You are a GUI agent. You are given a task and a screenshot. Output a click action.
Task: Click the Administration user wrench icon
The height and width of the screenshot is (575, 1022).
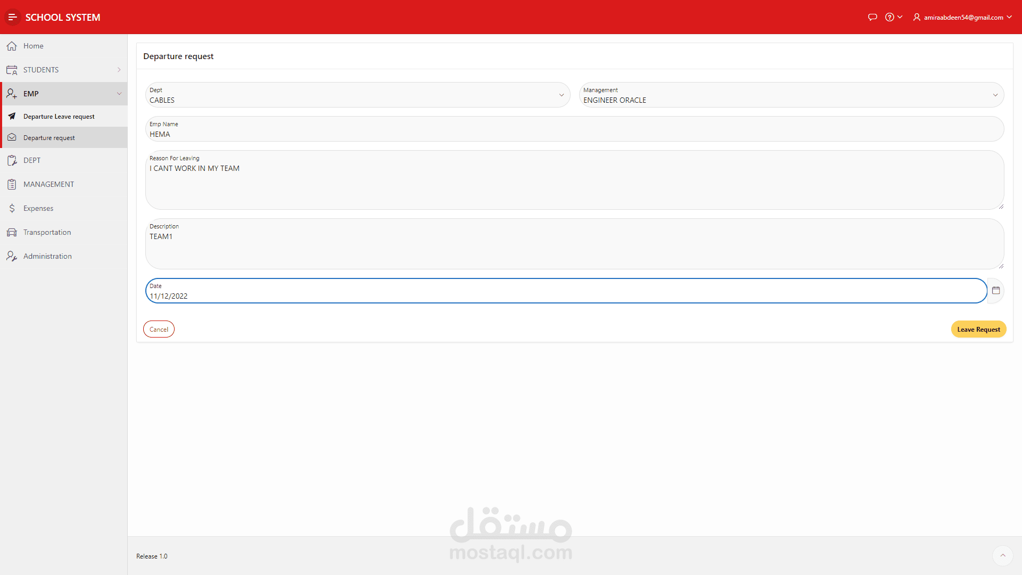12,256
